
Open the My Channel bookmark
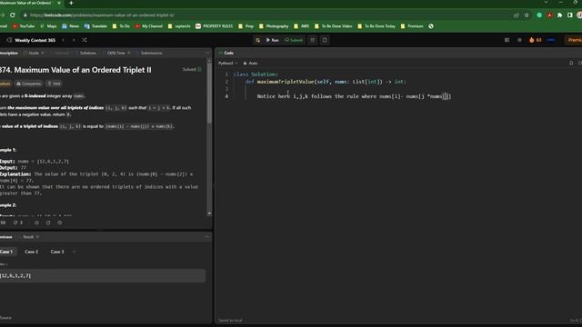pos(149,26)
